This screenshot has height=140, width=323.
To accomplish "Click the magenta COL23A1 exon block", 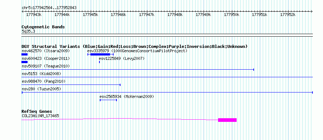I will pyautogui.click(x=228, y=120).
